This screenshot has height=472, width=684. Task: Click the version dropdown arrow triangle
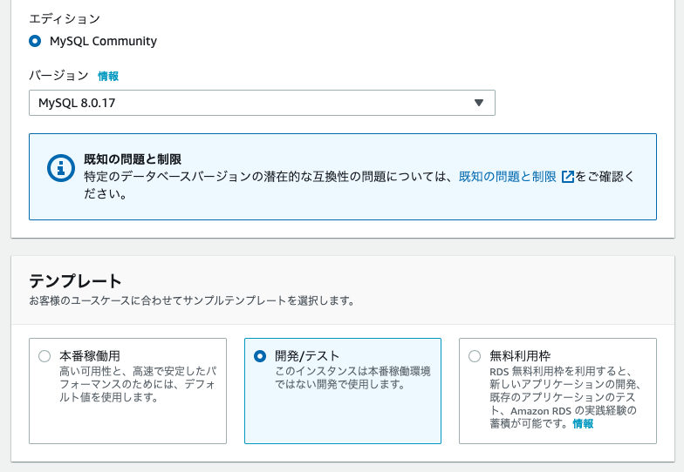tap(478, 103)
